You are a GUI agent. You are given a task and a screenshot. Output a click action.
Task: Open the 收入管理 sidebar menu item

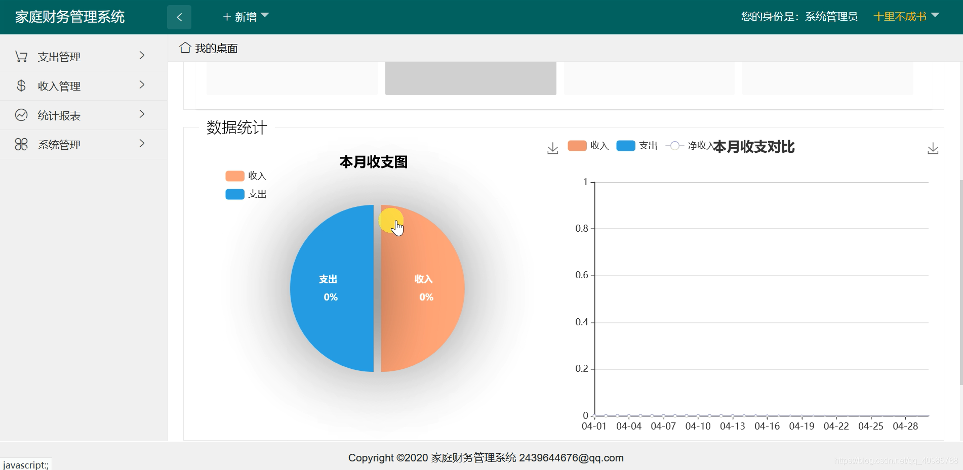84,86
